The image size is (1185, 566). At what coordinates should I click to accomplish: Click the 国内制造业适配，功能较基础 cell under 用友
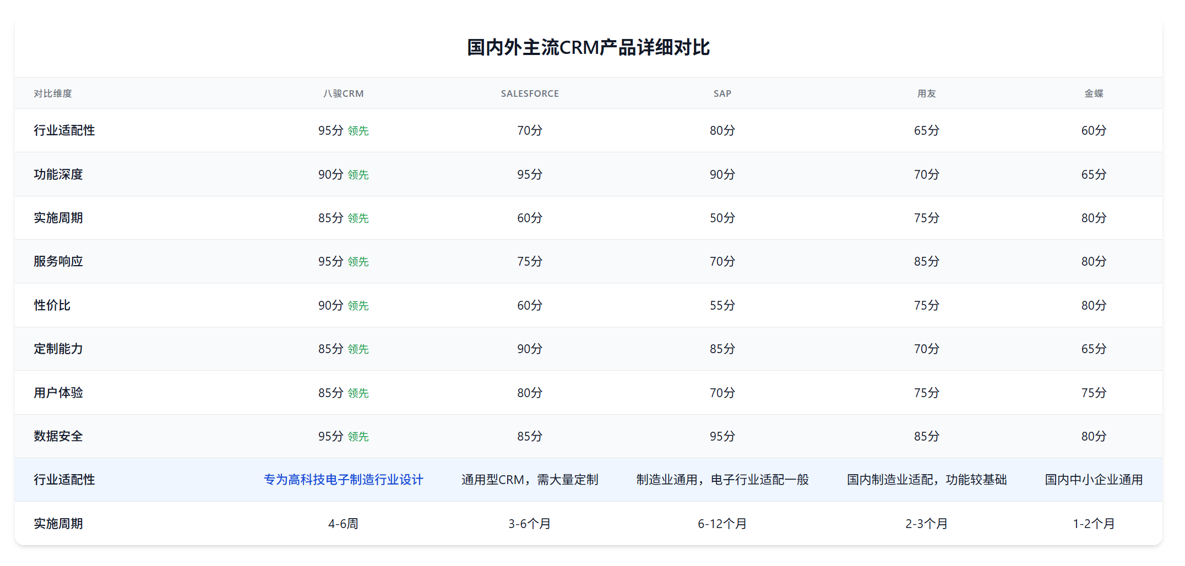coord(926,480)
